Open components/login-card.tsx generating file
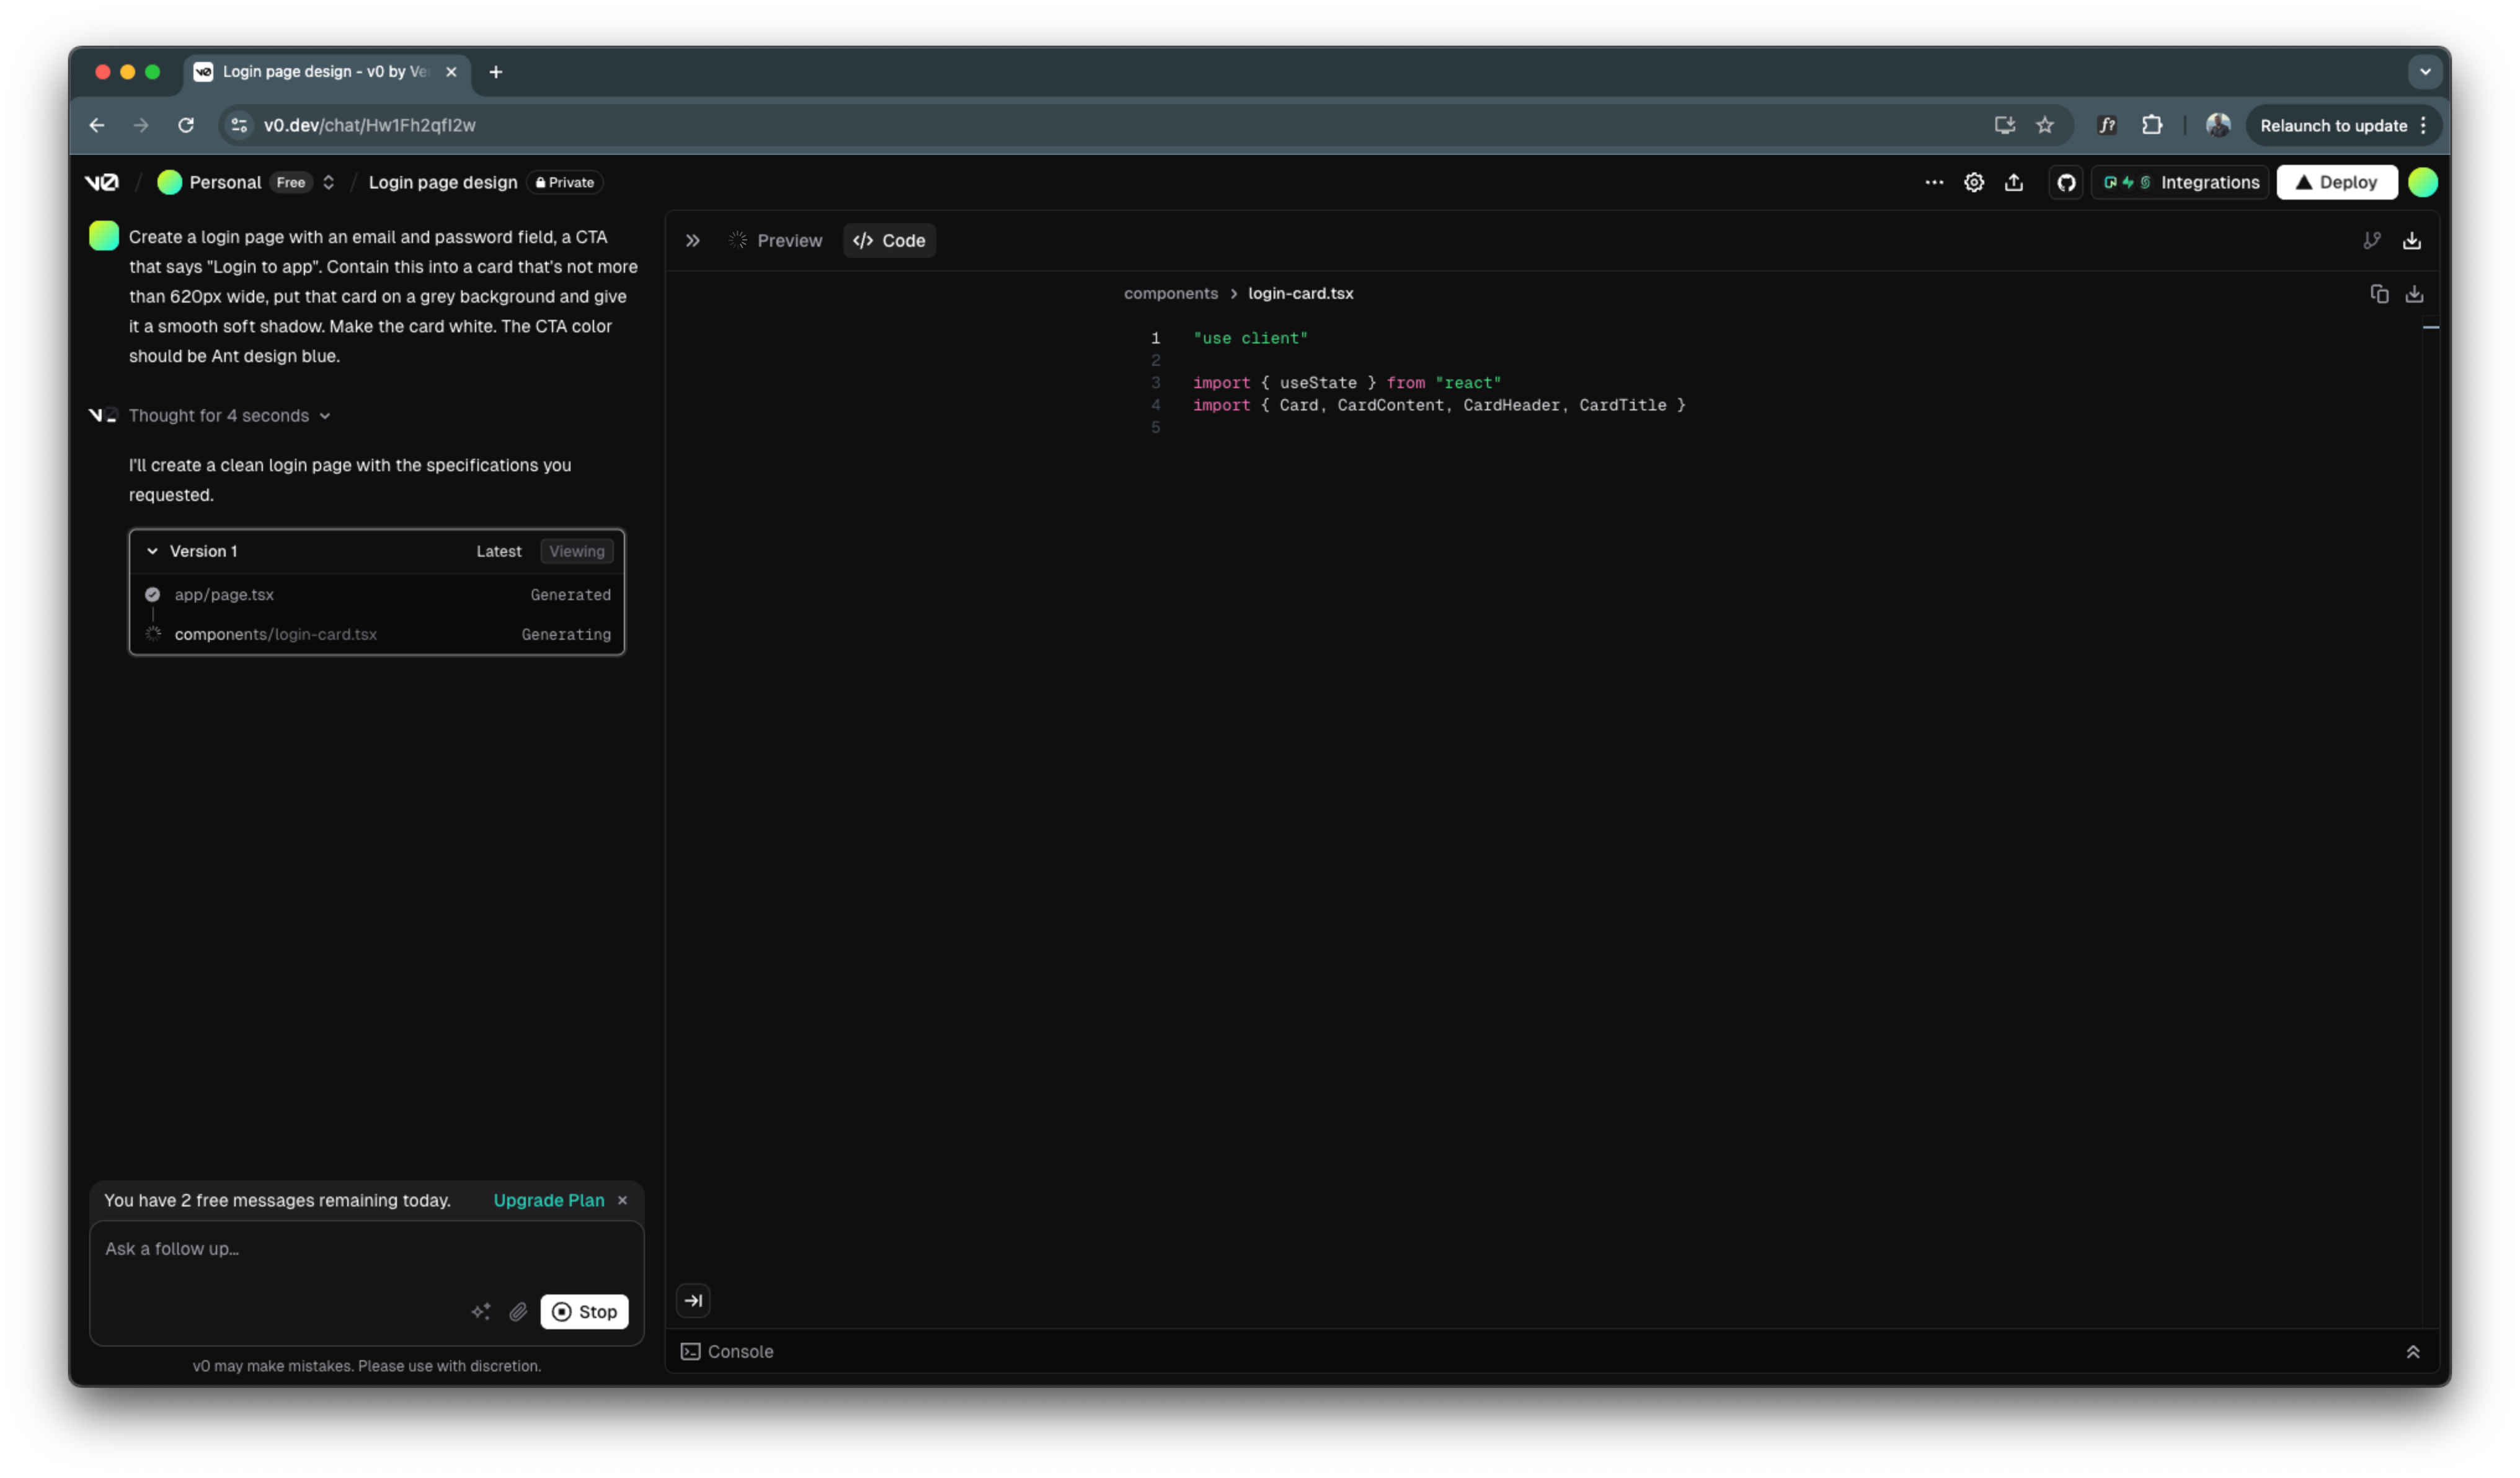Viewport: 2520px width, 1478px height. [x=376, y=634]
